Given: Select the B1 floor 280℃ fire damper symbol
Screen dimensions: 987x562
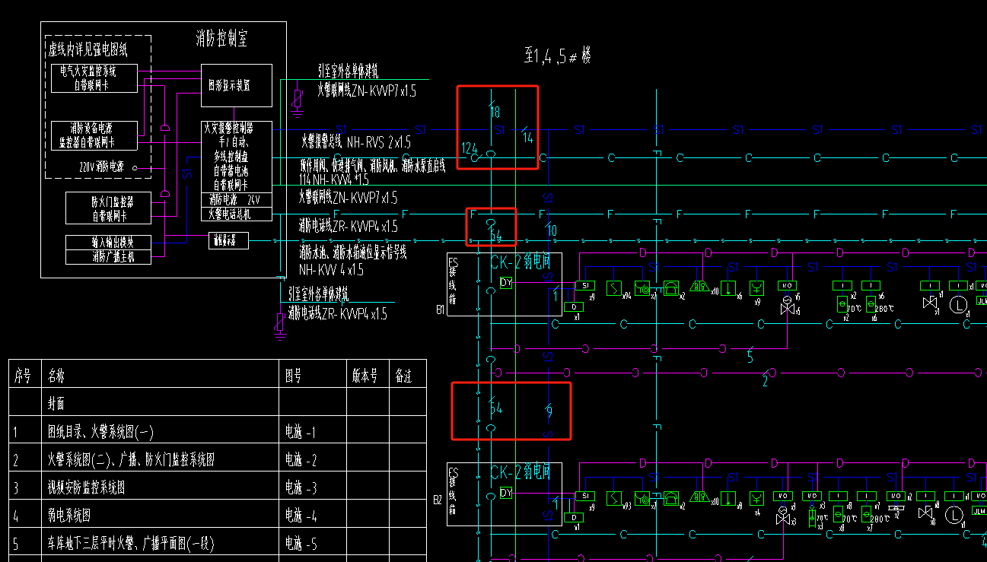Looking at the screenshot, I should (x=871, y=304).
